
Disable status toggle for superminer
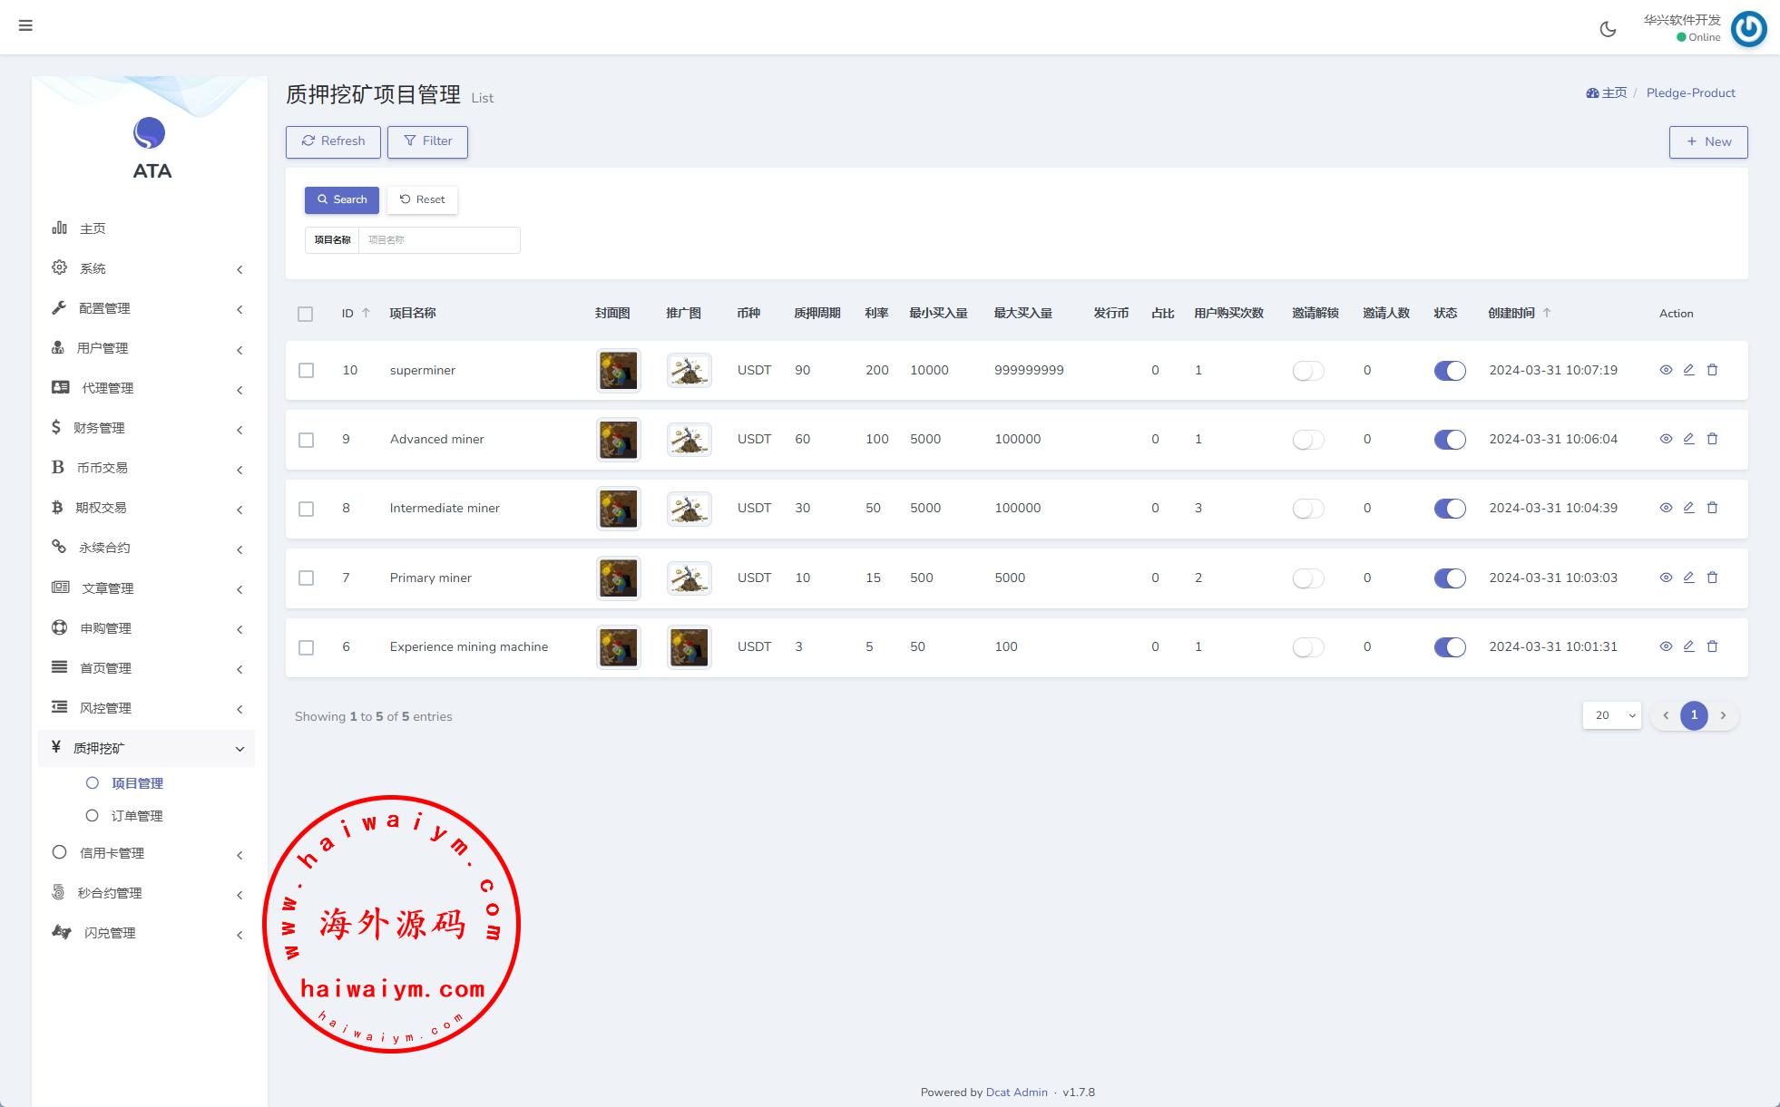point(1449,371)
